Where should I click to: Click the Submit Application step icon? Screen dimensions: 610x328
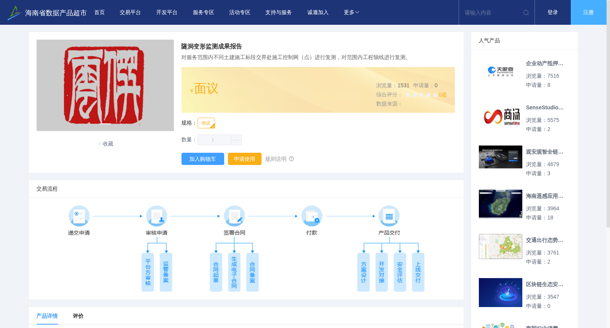[x=79, y=216]
